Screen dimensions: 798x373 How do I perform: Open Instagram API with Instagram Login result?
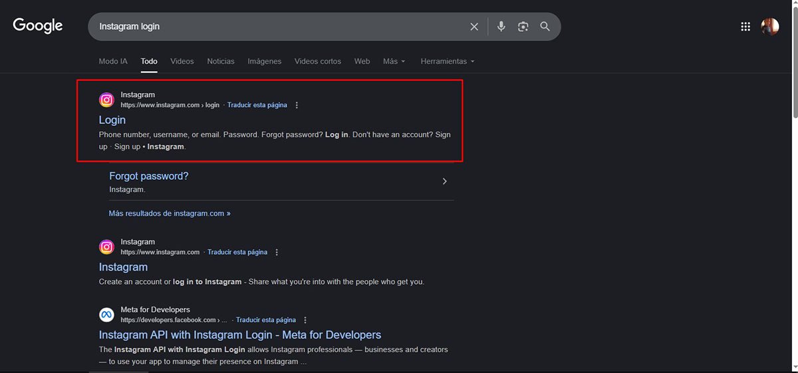point(240,335)
